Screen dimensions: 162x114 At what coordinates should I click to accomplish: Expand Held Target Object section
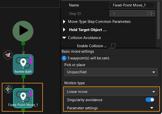64,30
